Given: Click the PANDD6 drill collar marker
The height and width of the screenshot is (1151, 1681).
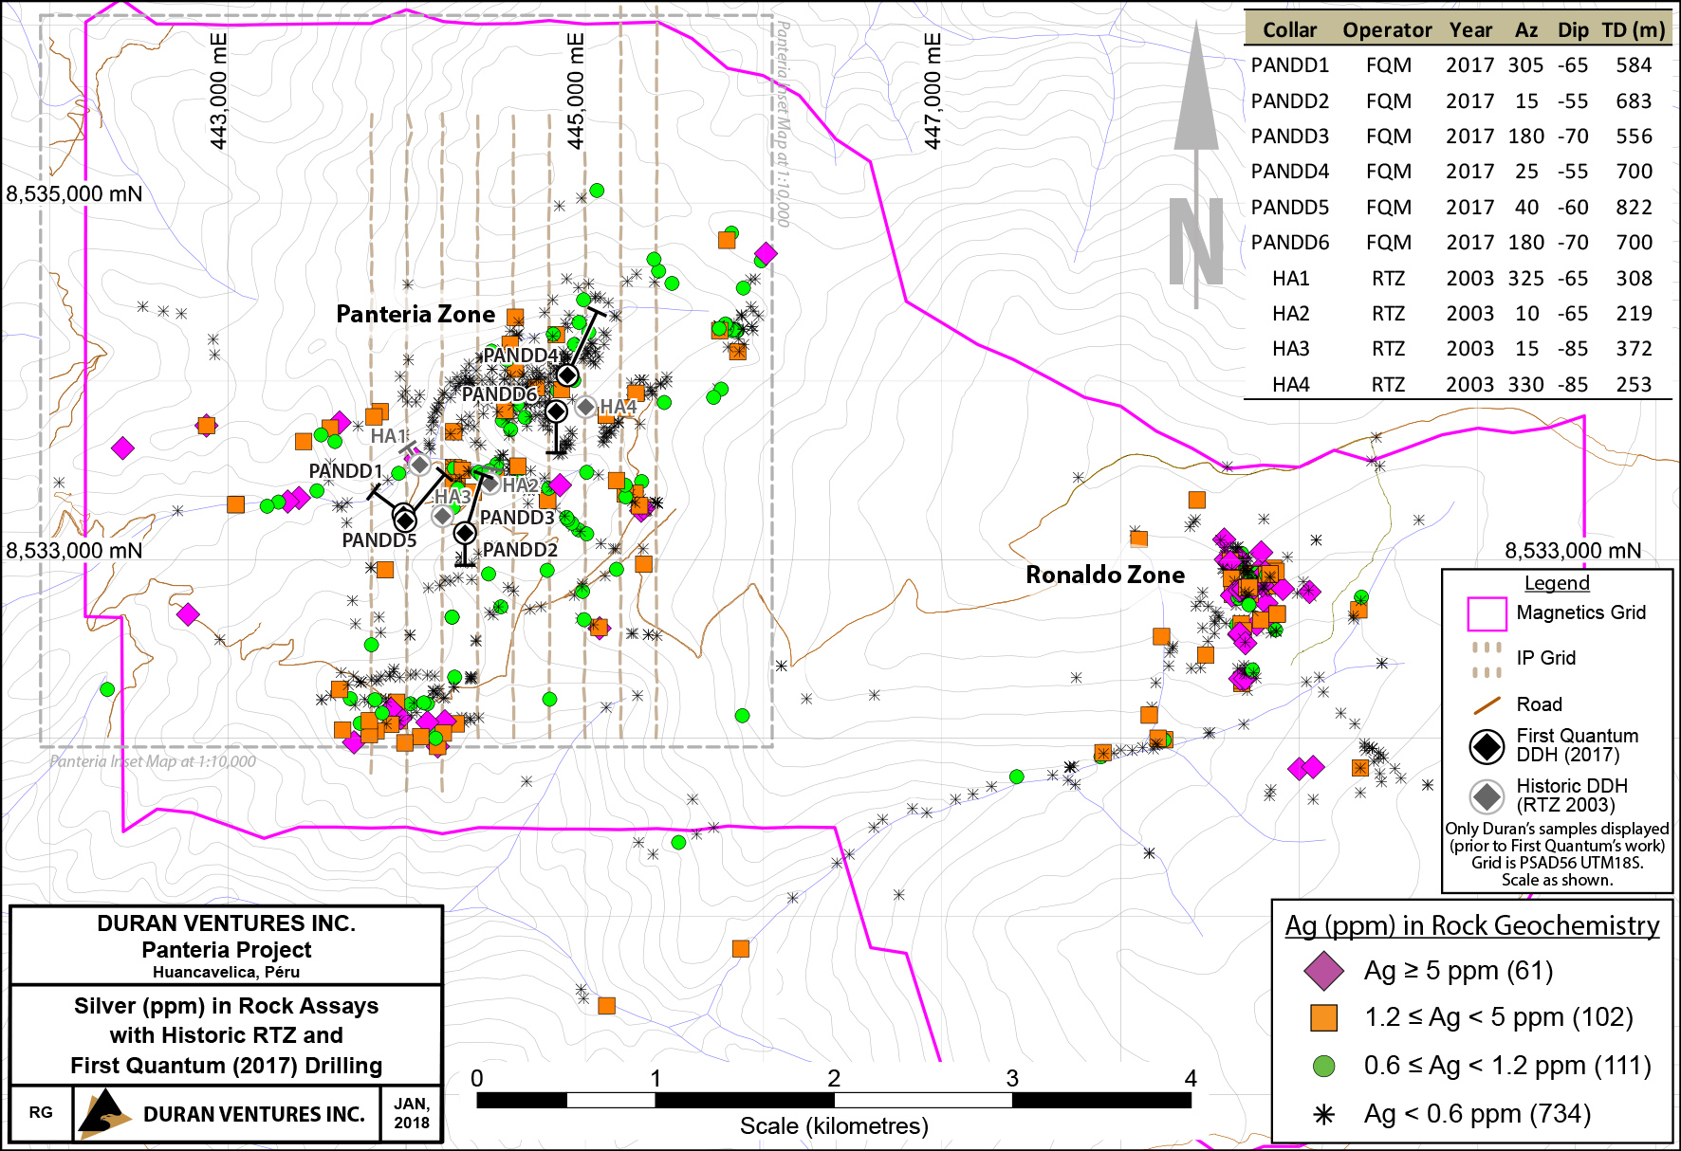Looking at the screenshot, I should pyautogui.click(x=556, y=411).
